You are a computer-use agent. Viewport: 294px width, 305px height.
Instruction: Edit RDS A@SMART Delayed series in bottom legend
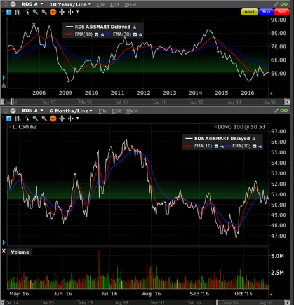click(254, 139)
